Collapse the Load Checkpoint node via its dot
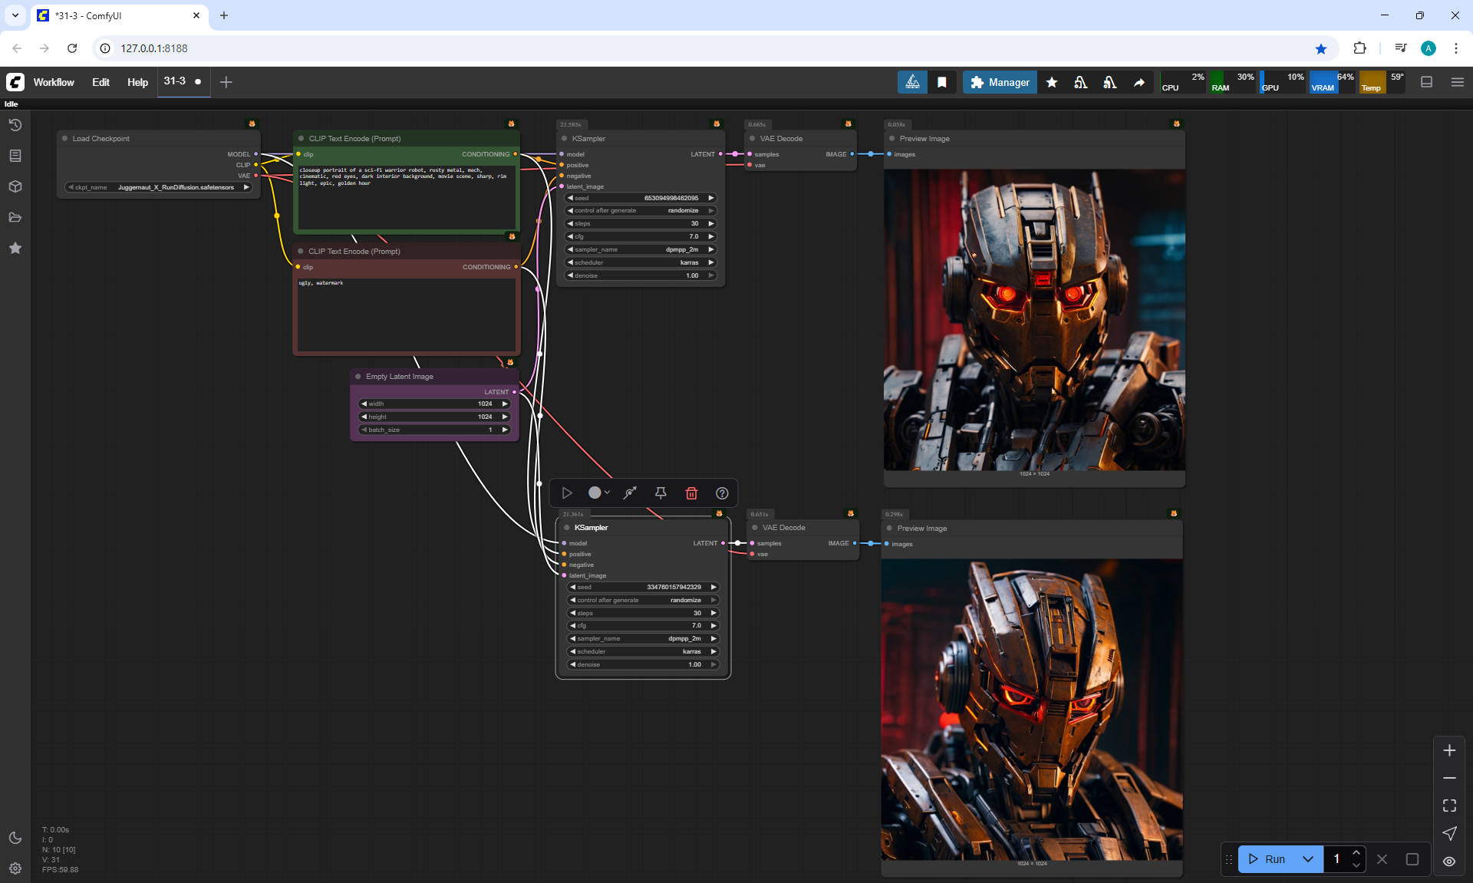This screenshot has width=1473, height=883. tap(65, 139)
